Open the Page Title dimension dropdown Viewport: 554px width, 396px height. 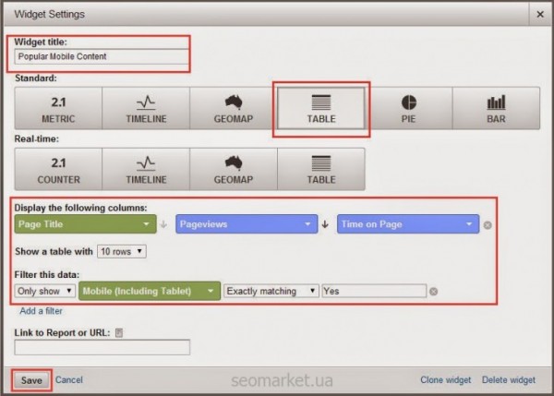pyautogui.click(x=86, y=224)
